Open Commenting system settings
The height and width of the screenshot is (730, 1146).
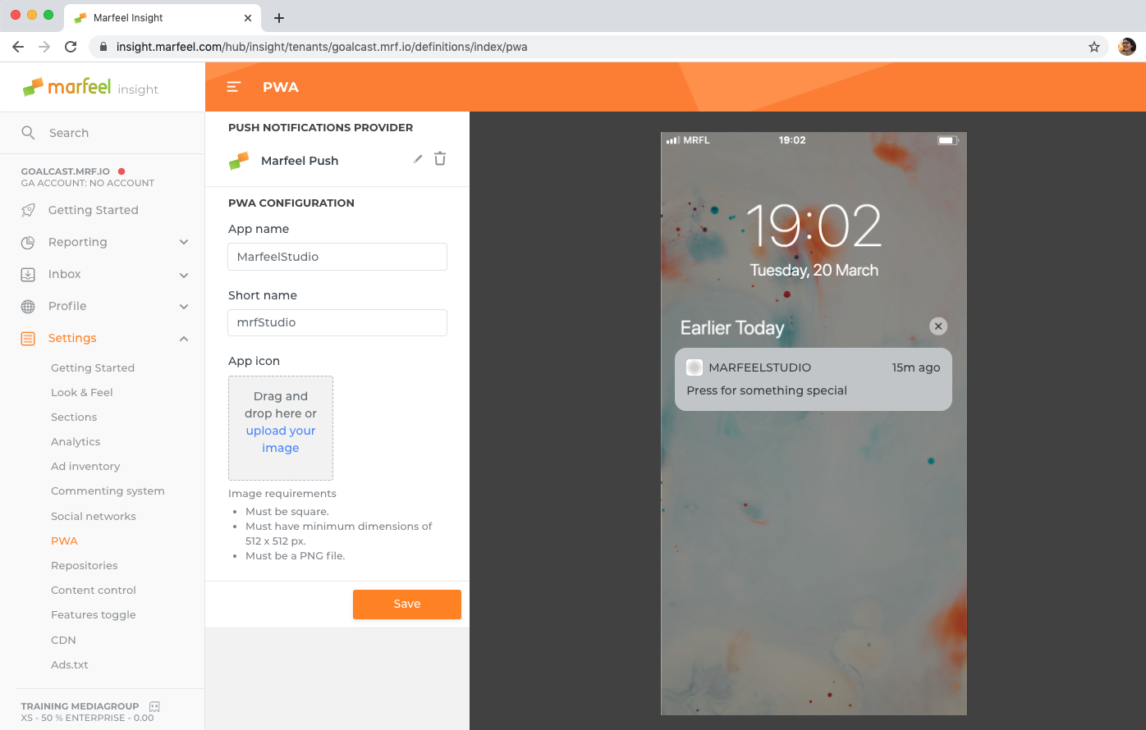click(108, 490)
